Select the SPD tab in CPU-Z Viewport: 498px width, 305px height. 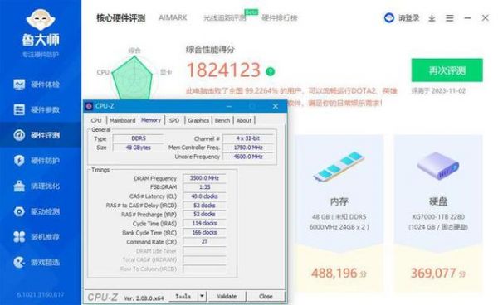pos(174,120)
